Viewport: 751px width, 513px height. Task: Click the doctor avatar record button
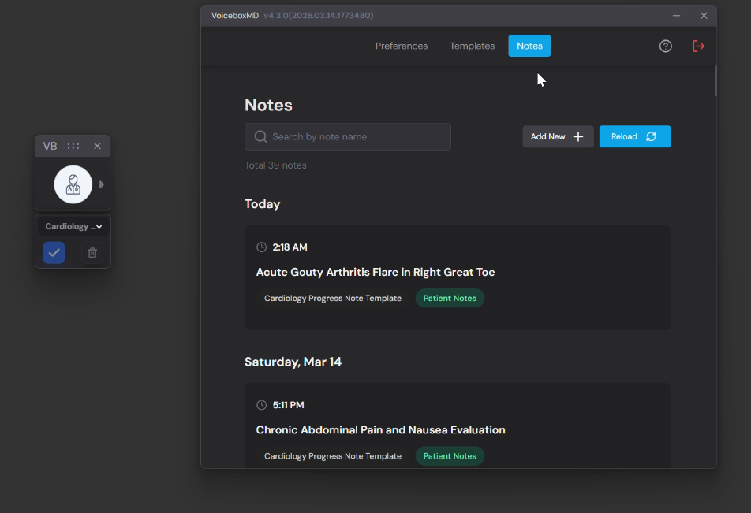[73, 184]
